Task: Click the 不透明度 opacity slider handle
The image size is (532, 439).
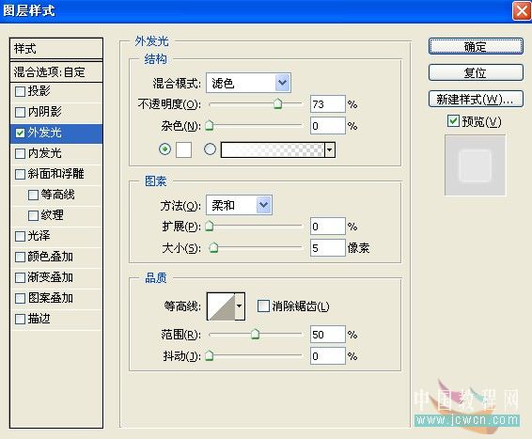Action: point(278,103)
